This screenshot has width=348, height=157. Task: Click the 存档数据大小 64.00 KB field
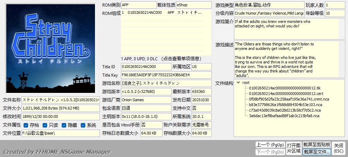(201, 133)
